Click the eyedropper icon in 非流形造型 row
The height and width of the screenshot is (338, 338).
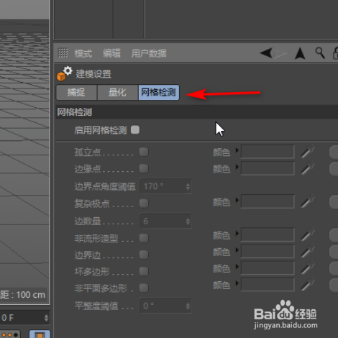pyautogui.click(x=308, y=234)
